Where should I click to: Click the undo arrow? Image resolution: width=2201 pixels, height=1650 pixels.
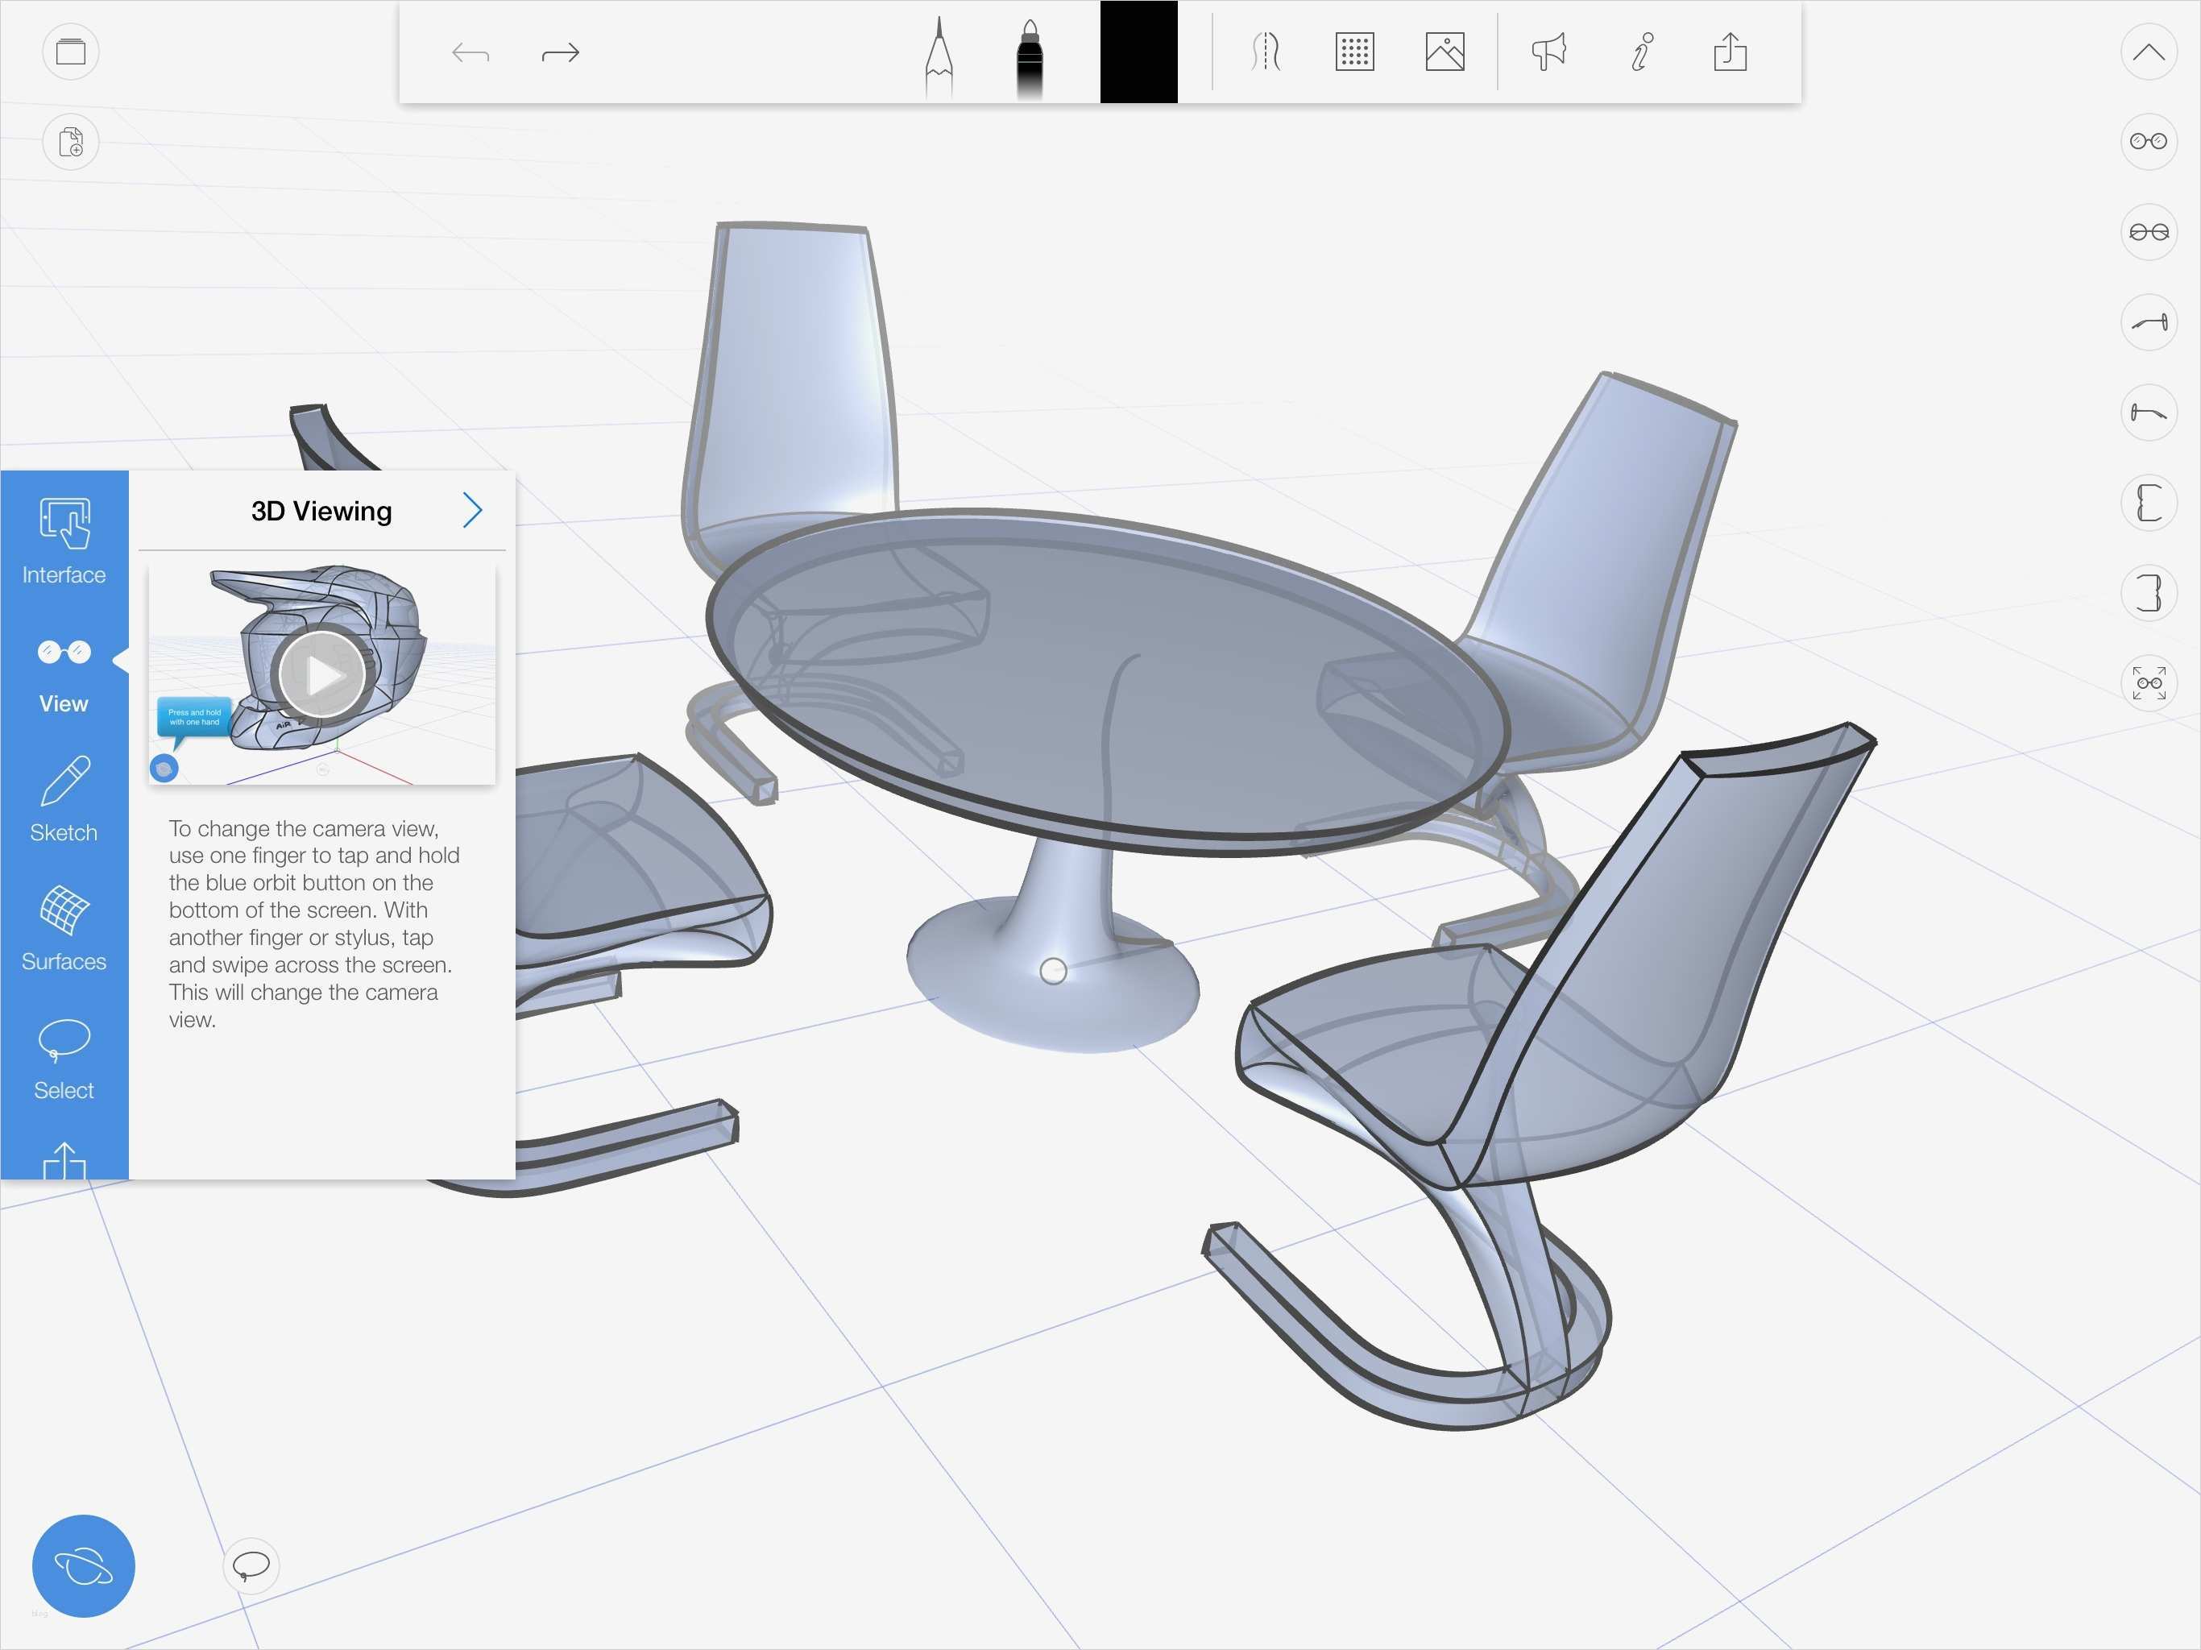470,52
